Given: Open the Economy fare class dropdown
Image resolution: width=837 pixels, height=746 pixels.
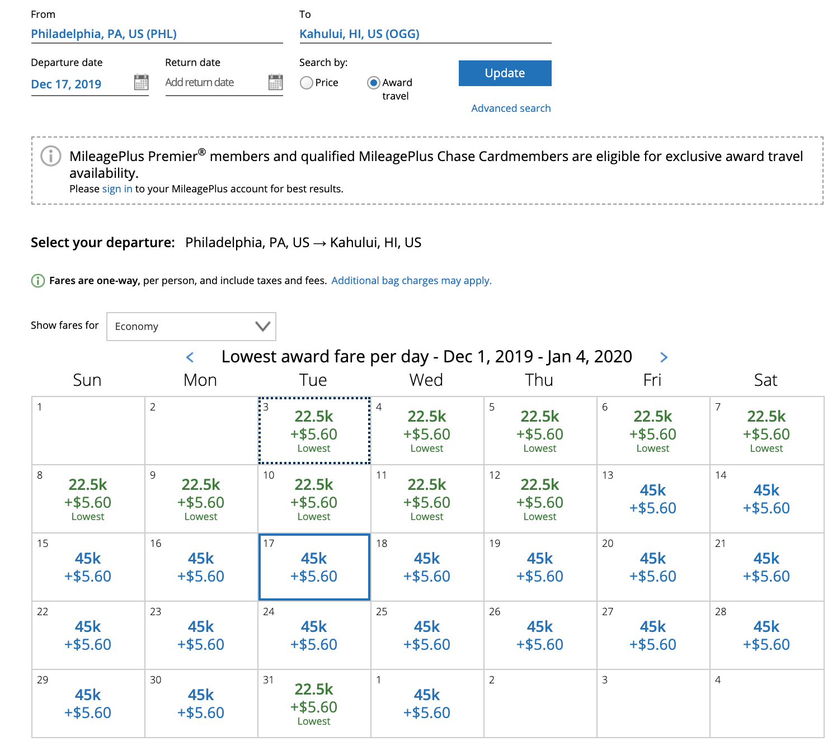Looking at the screenshot, I should click(191, 327).
